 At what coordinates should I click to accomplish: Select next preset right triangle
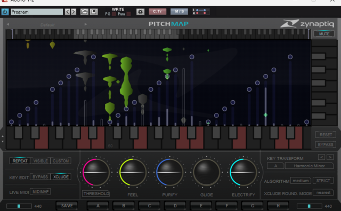click(x=86, y=25)
